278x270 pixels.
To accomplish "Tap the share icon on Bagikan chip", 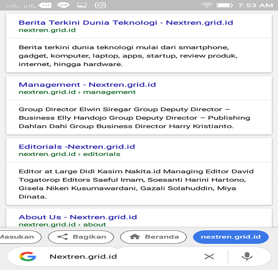I will [63, 237].
